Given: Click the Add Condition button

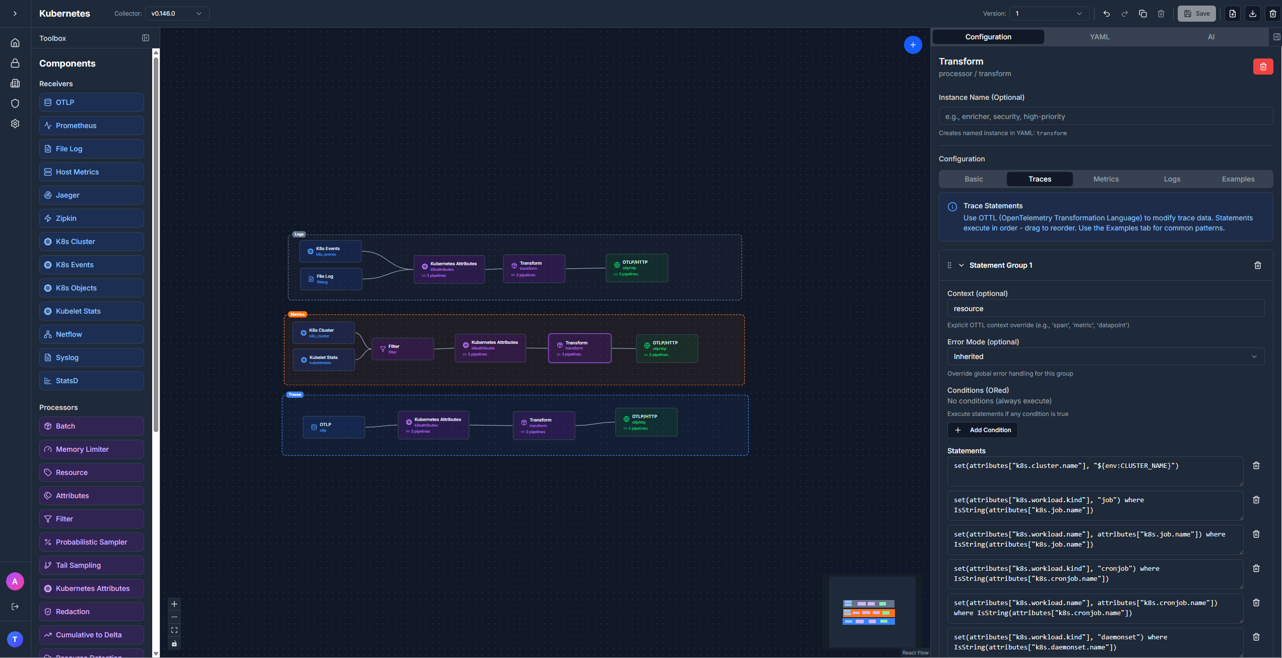Looking at the screenshot, I should 982,430.
